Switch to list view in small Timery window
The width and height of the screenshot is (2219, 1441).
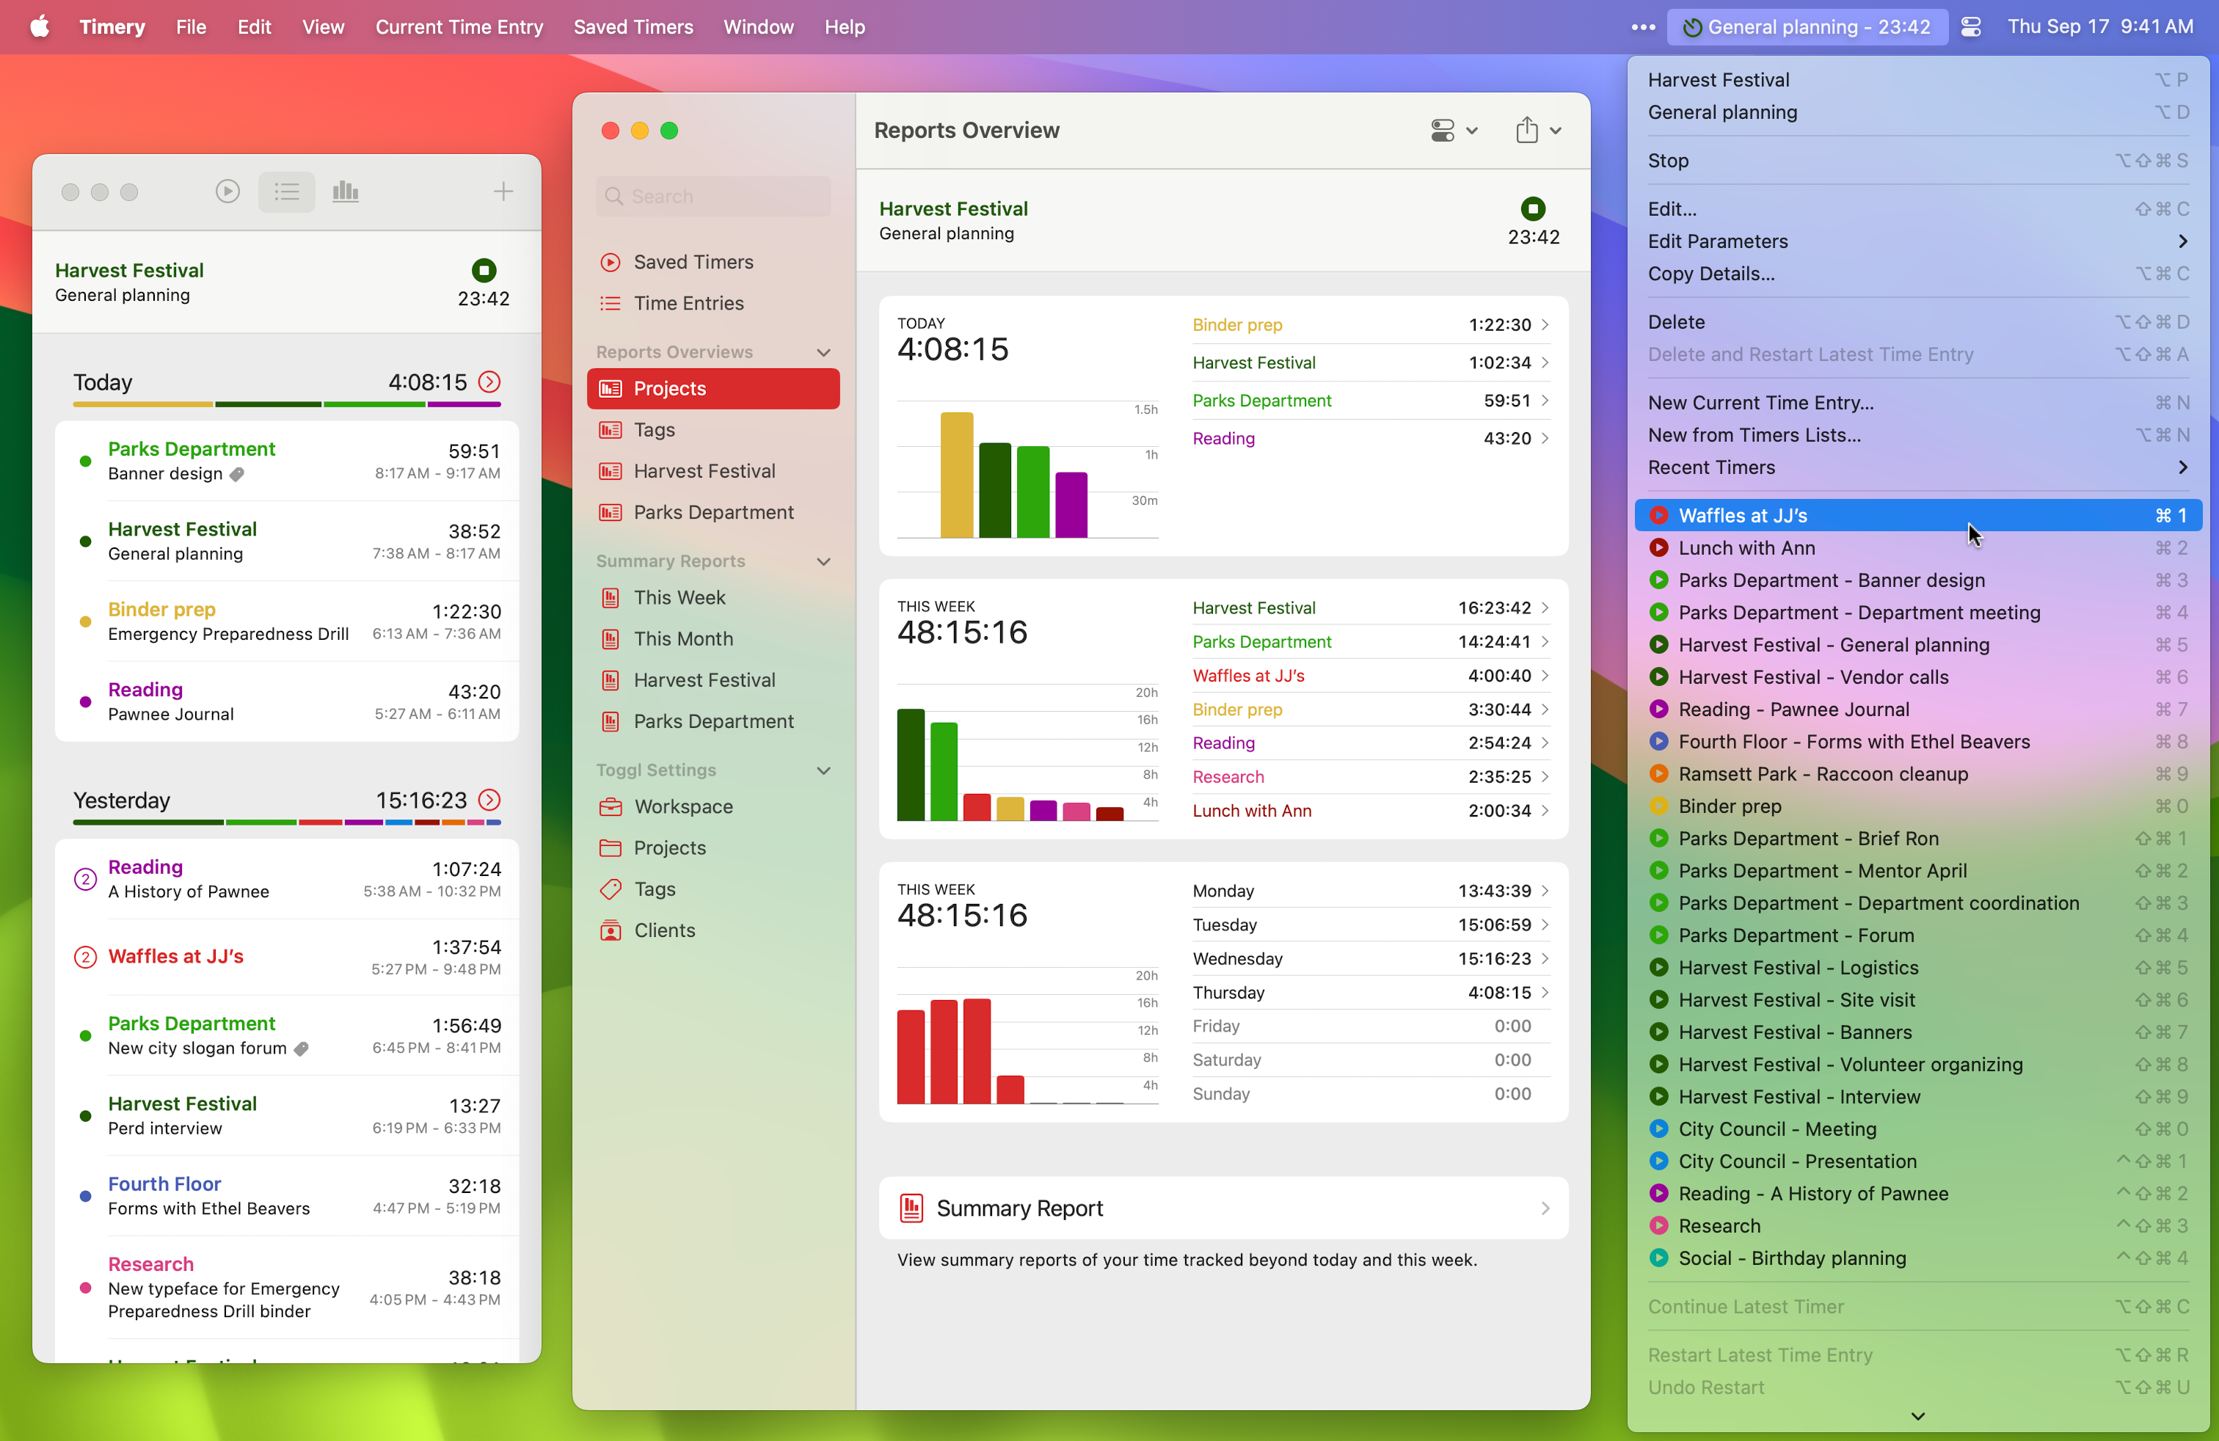click(286, 191)
